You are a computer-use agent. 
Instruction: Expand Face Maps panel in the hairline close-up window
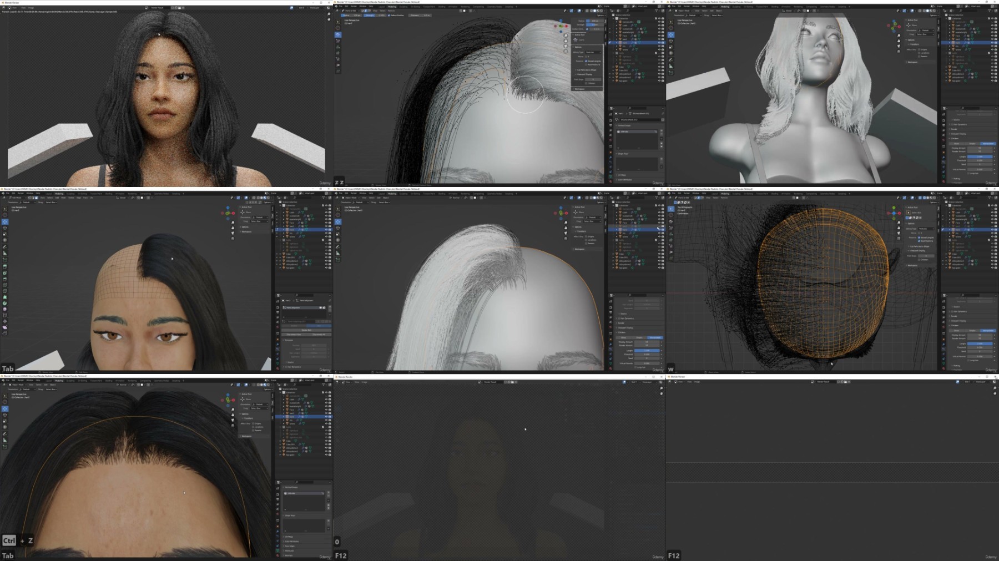tap(290, 546)
